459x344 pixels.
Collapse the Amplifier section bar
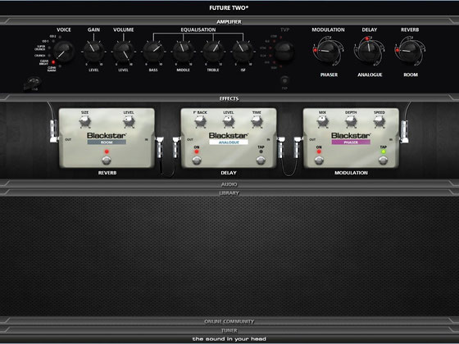click(x=229, y=21)
